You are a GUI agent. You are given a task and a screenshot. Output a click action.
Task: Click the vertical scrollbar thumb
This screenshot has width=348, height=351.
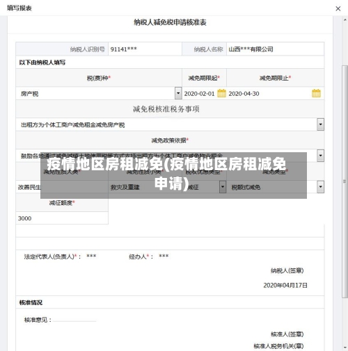(345, 181)
